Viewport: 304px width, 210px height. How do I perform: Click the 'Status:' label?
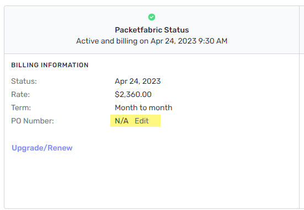pos(24,82)
